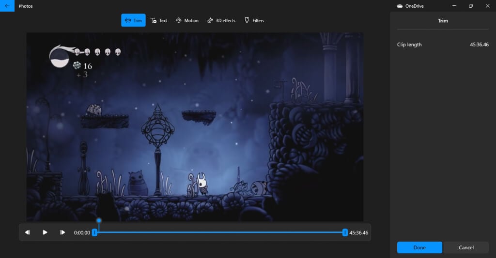496x258 pixels.
Task: Step forward one frame
Action: click(x=62, y=232)
